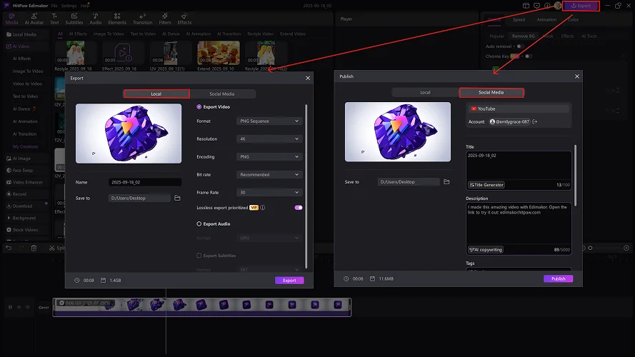Open the Effects tool icon

coord(184,19)
